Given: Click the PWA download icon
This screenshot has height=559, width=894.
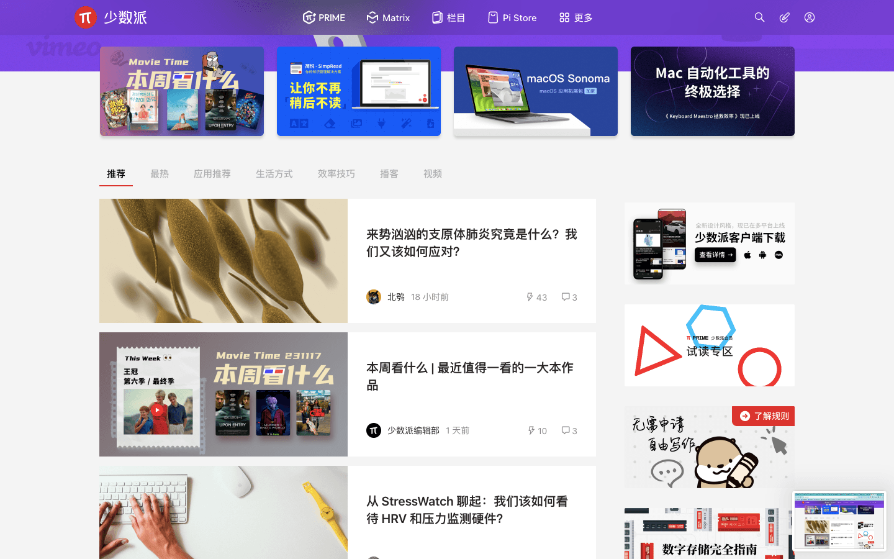Looking at the screenshot, I should pos(779,255).
